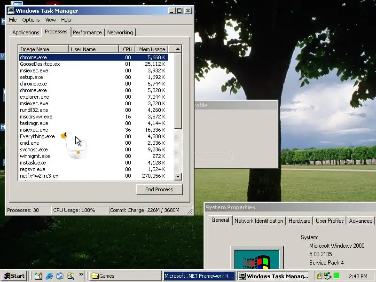The width and height of the screenshot is (376, 282).
Task: Click the magnifier search quick launch icon
Action: click(70, 276)
